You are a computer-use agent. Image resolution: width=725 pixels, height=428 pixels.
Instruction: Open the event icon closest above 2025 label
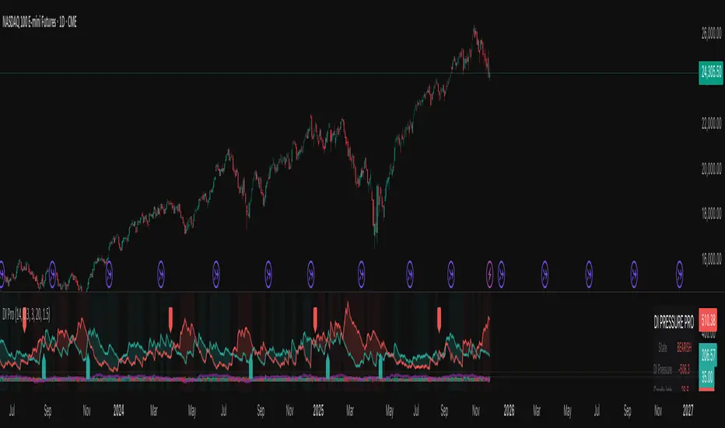tap(310, 275)
